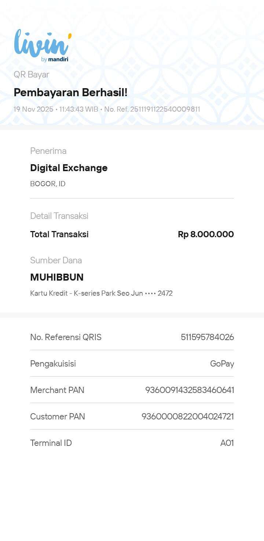Click the Livin' by Mandiri logo
The image size is (264, 541).
(x=43, y=46)
